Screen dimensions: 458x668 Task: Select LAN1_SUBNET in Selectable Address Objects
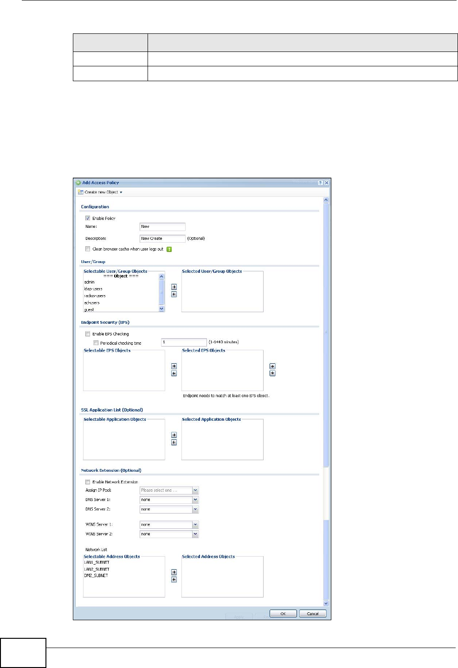click(97, 562)
